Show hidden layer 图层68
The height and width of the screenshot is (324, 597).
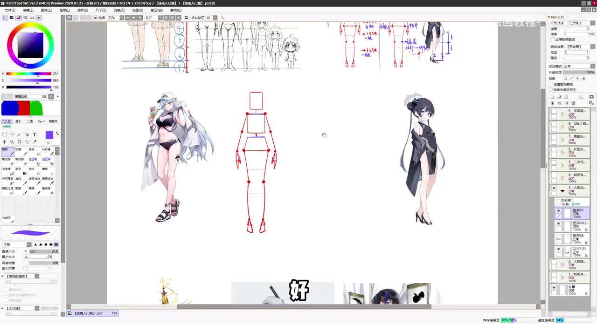[558, 236]
